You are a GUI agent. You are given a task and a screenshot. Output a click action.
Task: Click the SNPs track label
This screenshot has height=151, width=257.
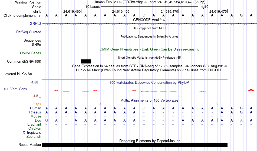tap(37, 45)
